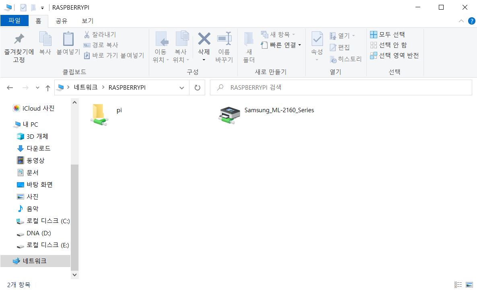The image size is (477, 290).
Task: Open 3D 개체 folder in sidebar
Action: (x=33, y=136)
